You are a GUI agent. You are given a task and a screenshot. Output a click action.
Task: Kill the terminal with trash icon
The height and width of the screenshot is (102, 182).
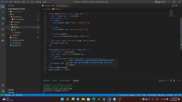coord(174,80)
